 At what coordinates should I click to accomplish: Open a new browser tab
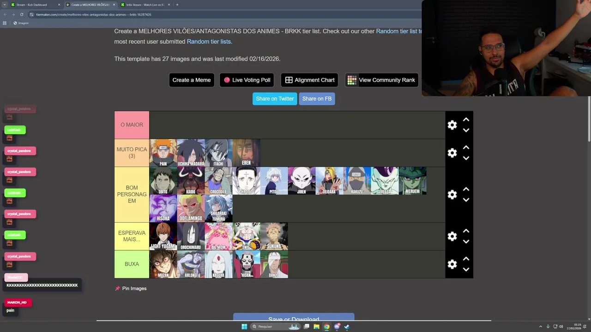pyautogui.click(x=177, y=5)
